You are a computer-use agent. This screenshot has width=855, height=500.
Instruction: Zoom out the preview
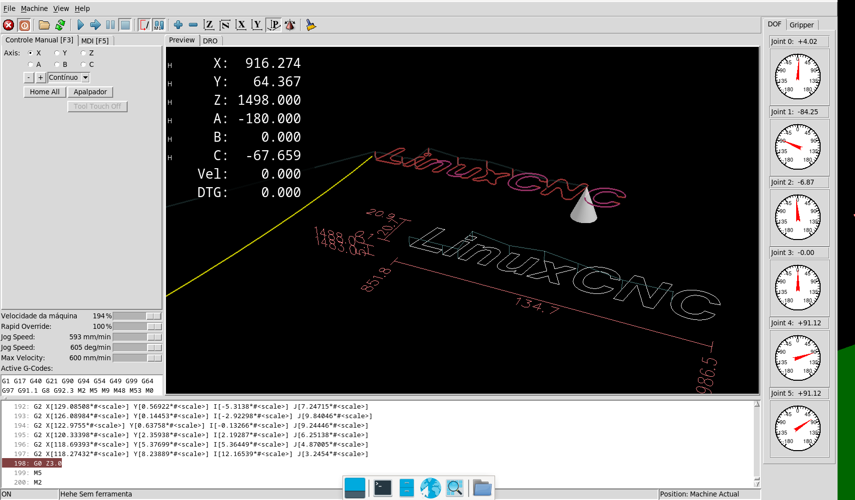(x=193, y=25)
